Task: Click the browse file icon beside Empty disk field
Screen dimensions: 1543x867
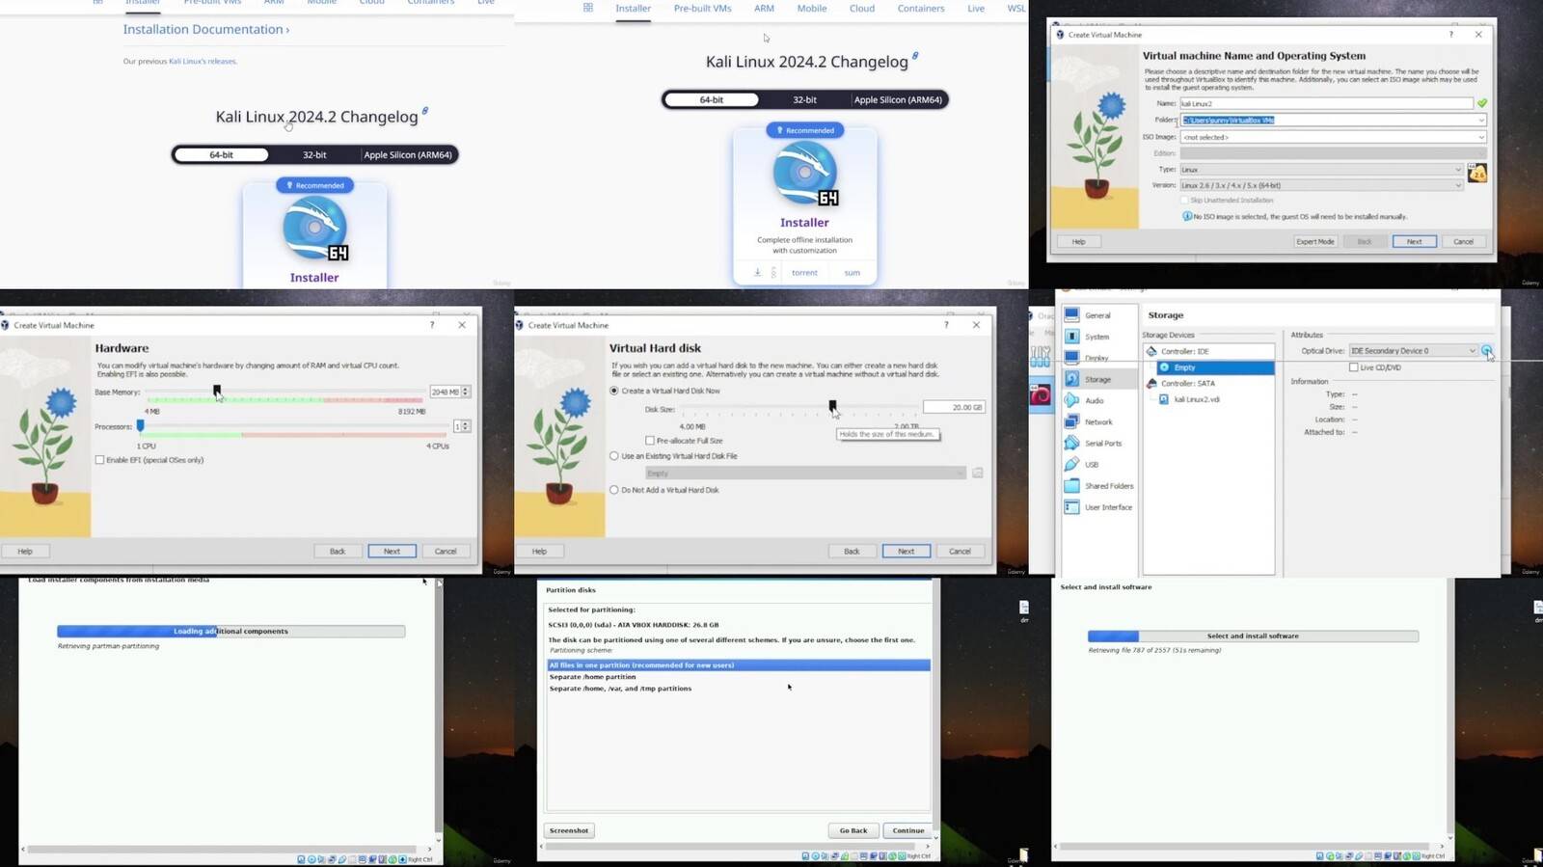Action: [977, 473]
